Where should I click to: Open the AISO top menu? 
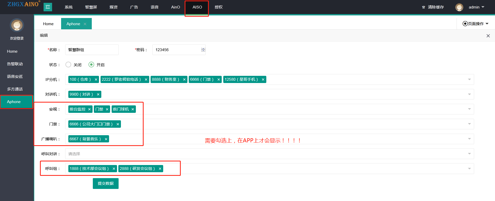pos(197,7)
